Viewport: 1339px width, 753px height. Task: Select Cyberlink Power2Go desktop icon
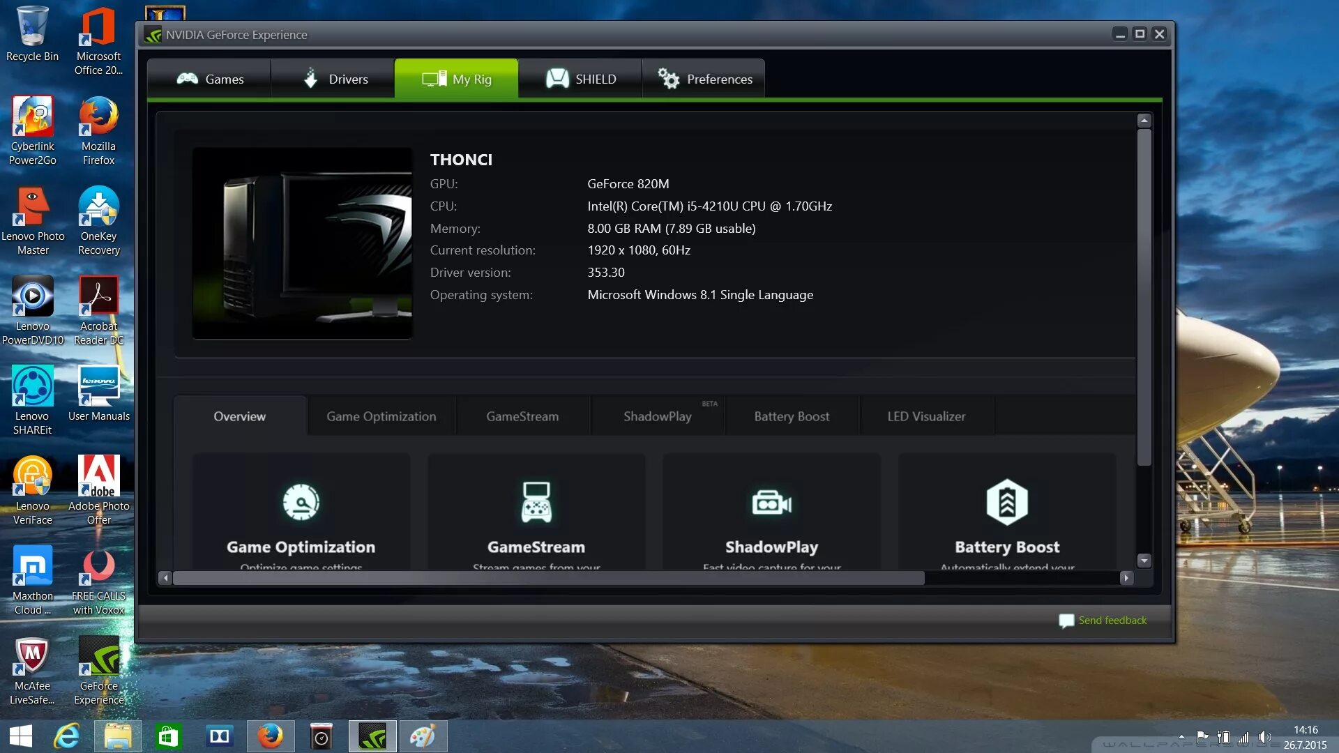[x=32, y=131]
